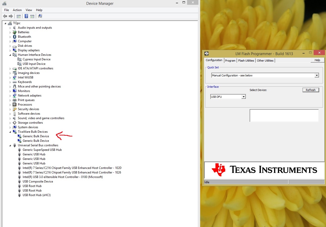
Task: Select the Enhanced Host Controller - 1E2D entry
Action: coord(72,168)
